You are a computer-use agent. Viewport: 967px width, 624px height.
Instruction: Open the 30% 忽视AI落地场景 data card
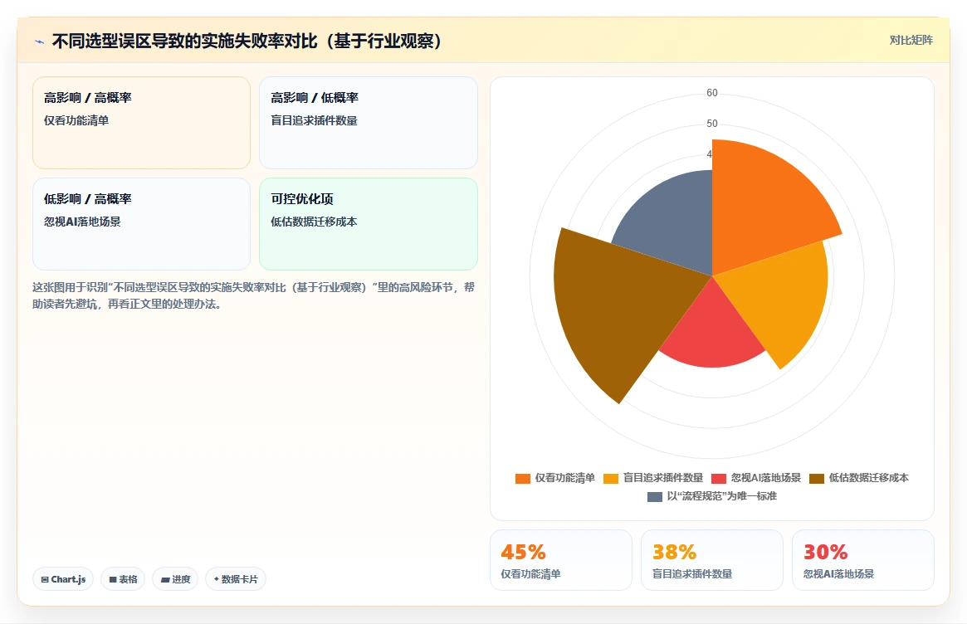[x=863, y=560]
